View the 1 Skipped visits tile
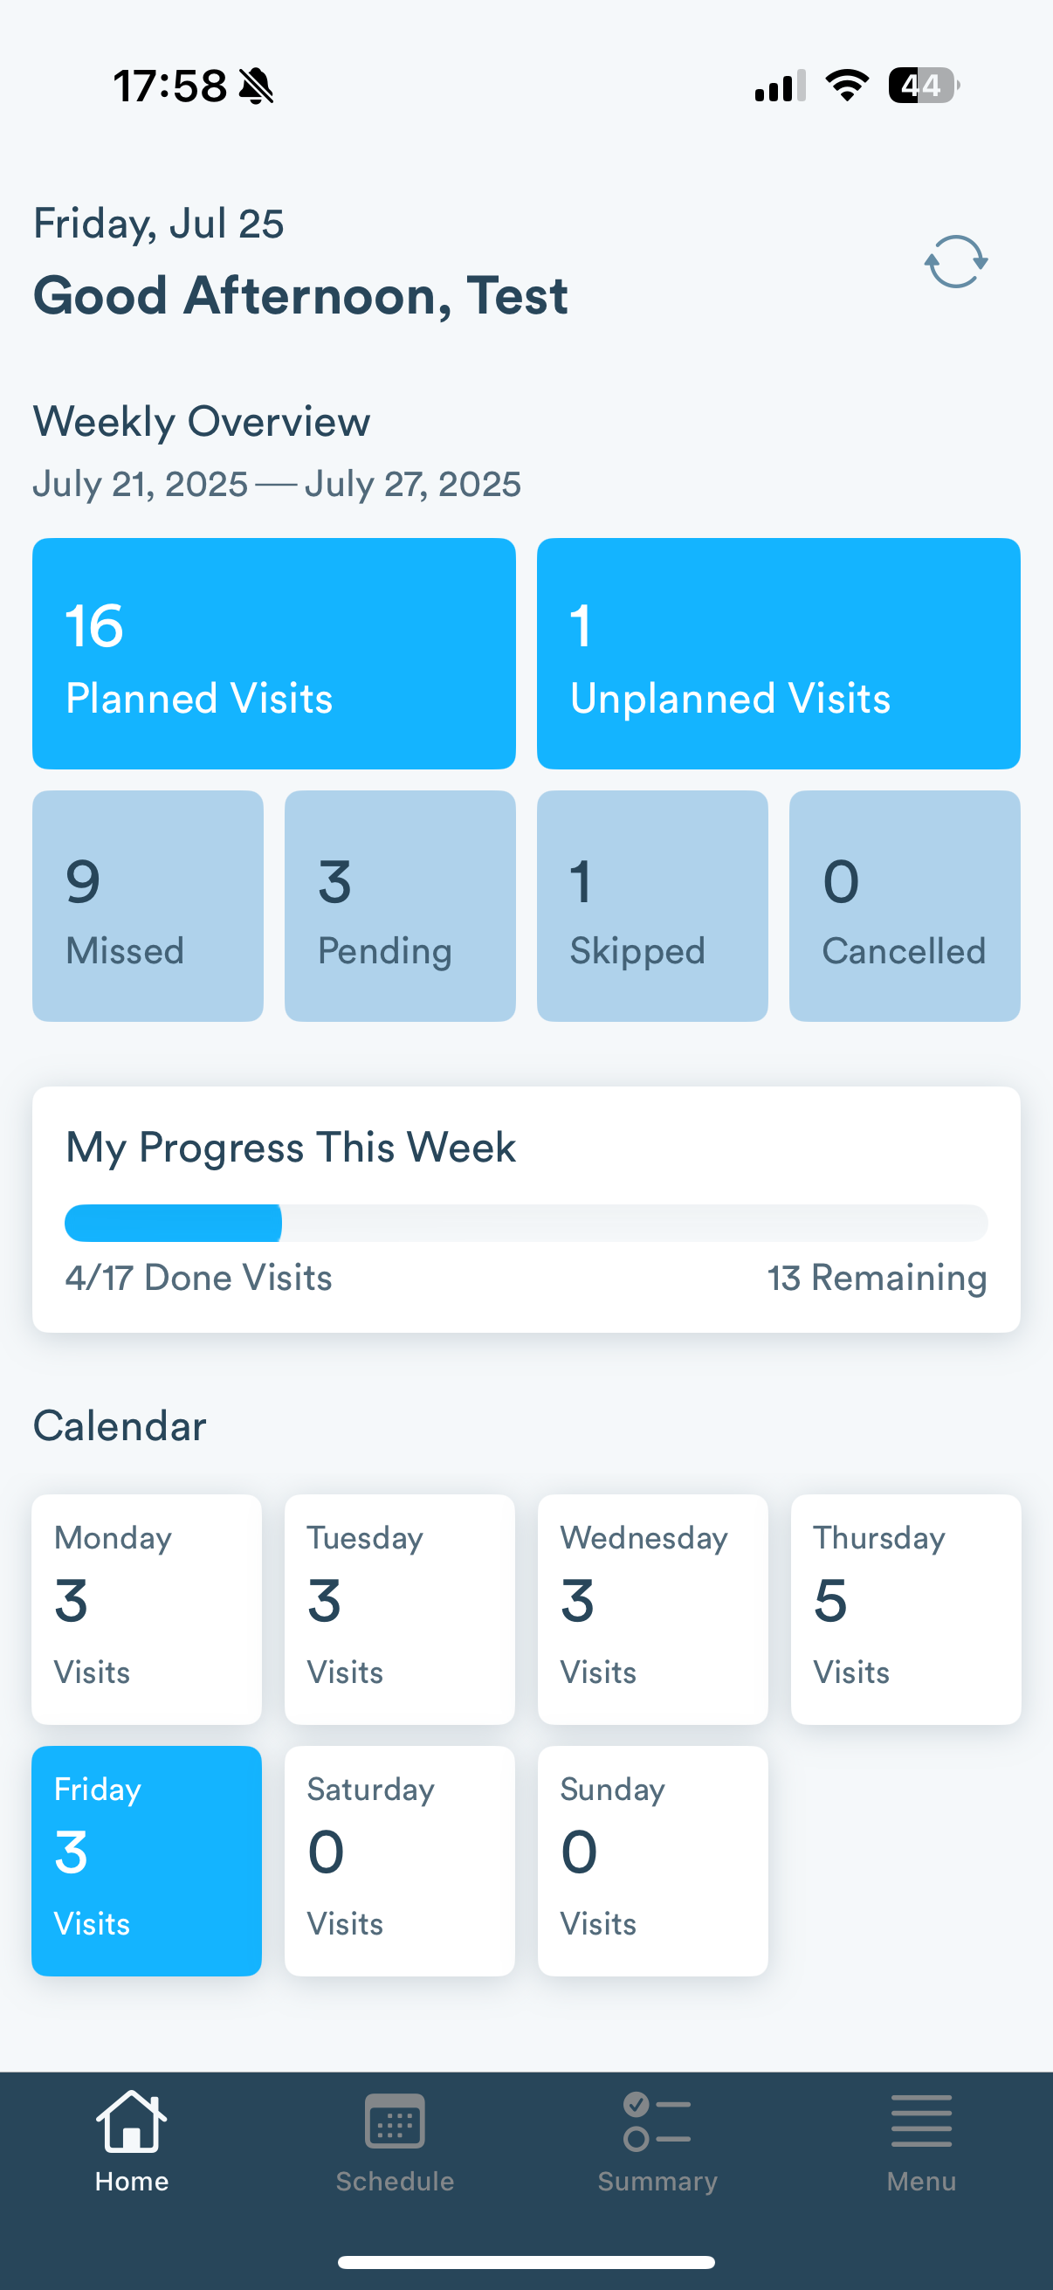This screenshot has width=1053, height=2290. 652,906
